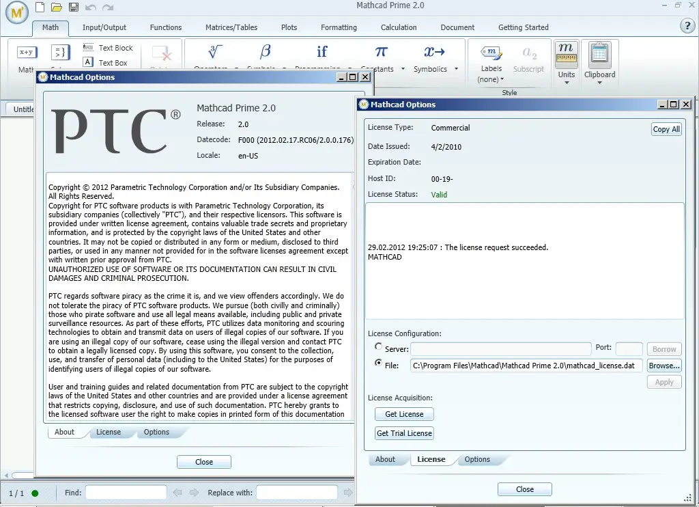The width and height of the screenshot is (699, 507).
Task: Expand the Units dropdown arrow
Action: click(x=567, y=83)
